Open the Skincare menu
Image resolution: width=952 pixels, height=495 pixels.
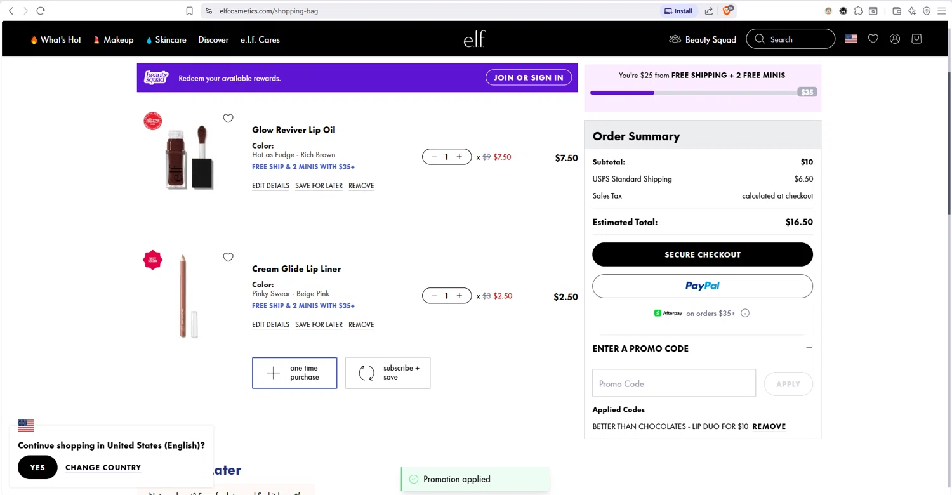point(166,39)
